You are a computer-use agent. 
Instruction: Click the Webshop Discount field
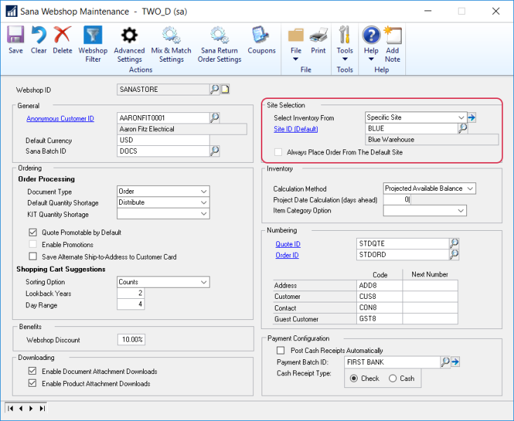[131, 340]
